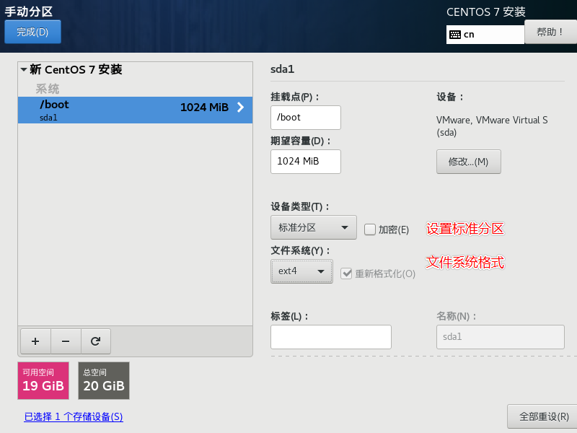The height and width of the screenshot is (433, 577).
Task: Click the 期望容量 field showing 1024 MiB
Action: [x=306, y=162]
